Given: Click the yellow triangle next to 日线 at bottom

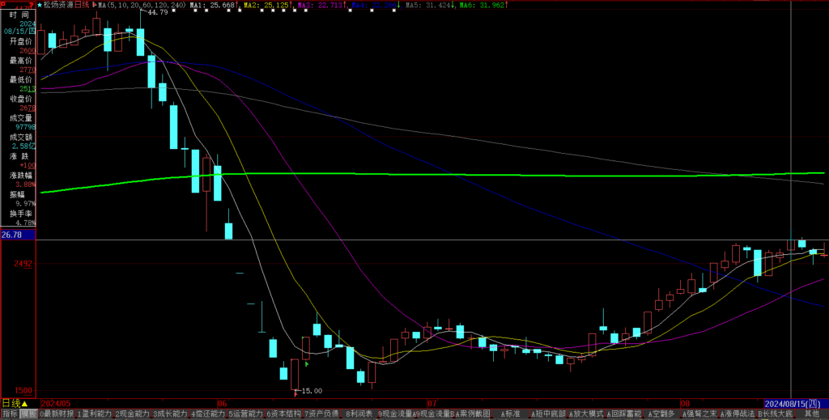Looking at the screenshot, I should click(x=24, y=402).
